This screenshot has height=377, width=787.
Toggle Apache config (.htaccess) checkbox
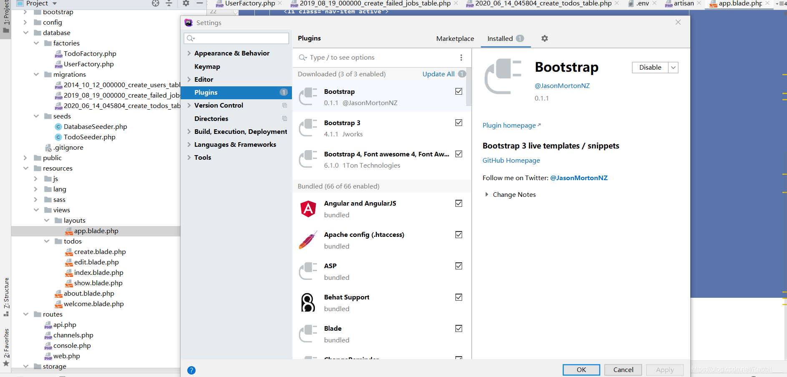[459, 235]
